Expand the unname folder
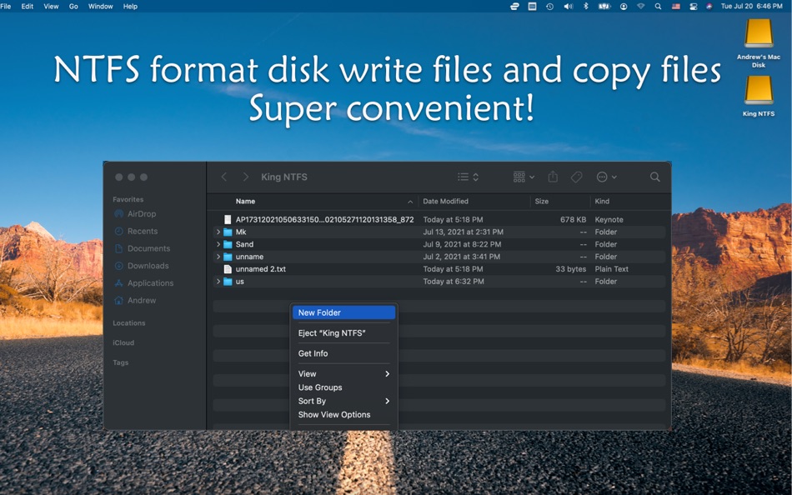The height and width of the screenshot is (495, 792). pos(218,257)
